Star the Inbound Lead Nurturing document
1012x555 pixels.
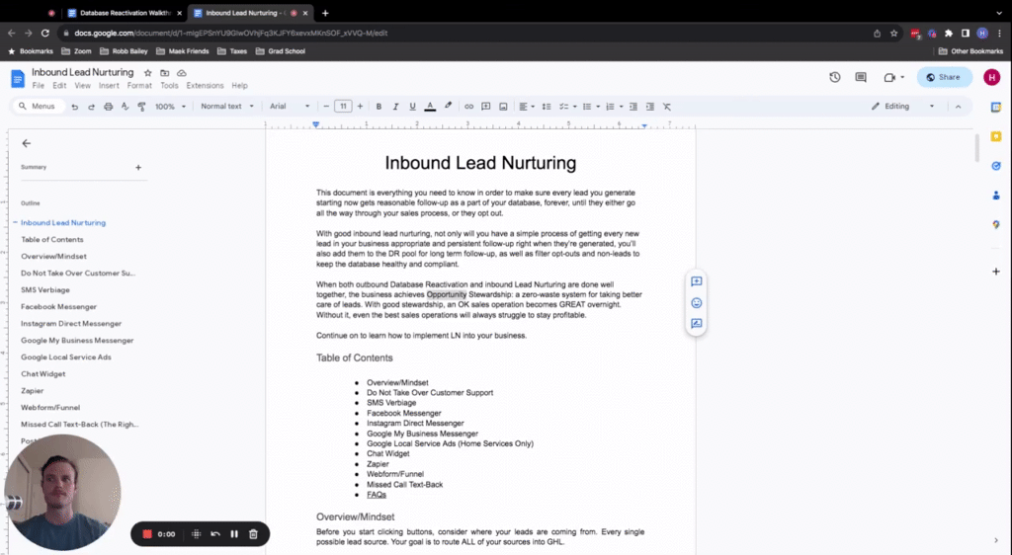148,73
